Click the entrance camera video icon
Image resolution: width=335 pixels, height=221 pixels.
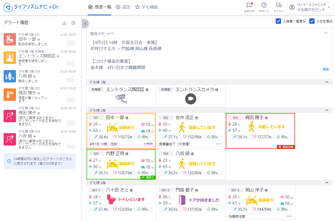(x=191, y=98)
